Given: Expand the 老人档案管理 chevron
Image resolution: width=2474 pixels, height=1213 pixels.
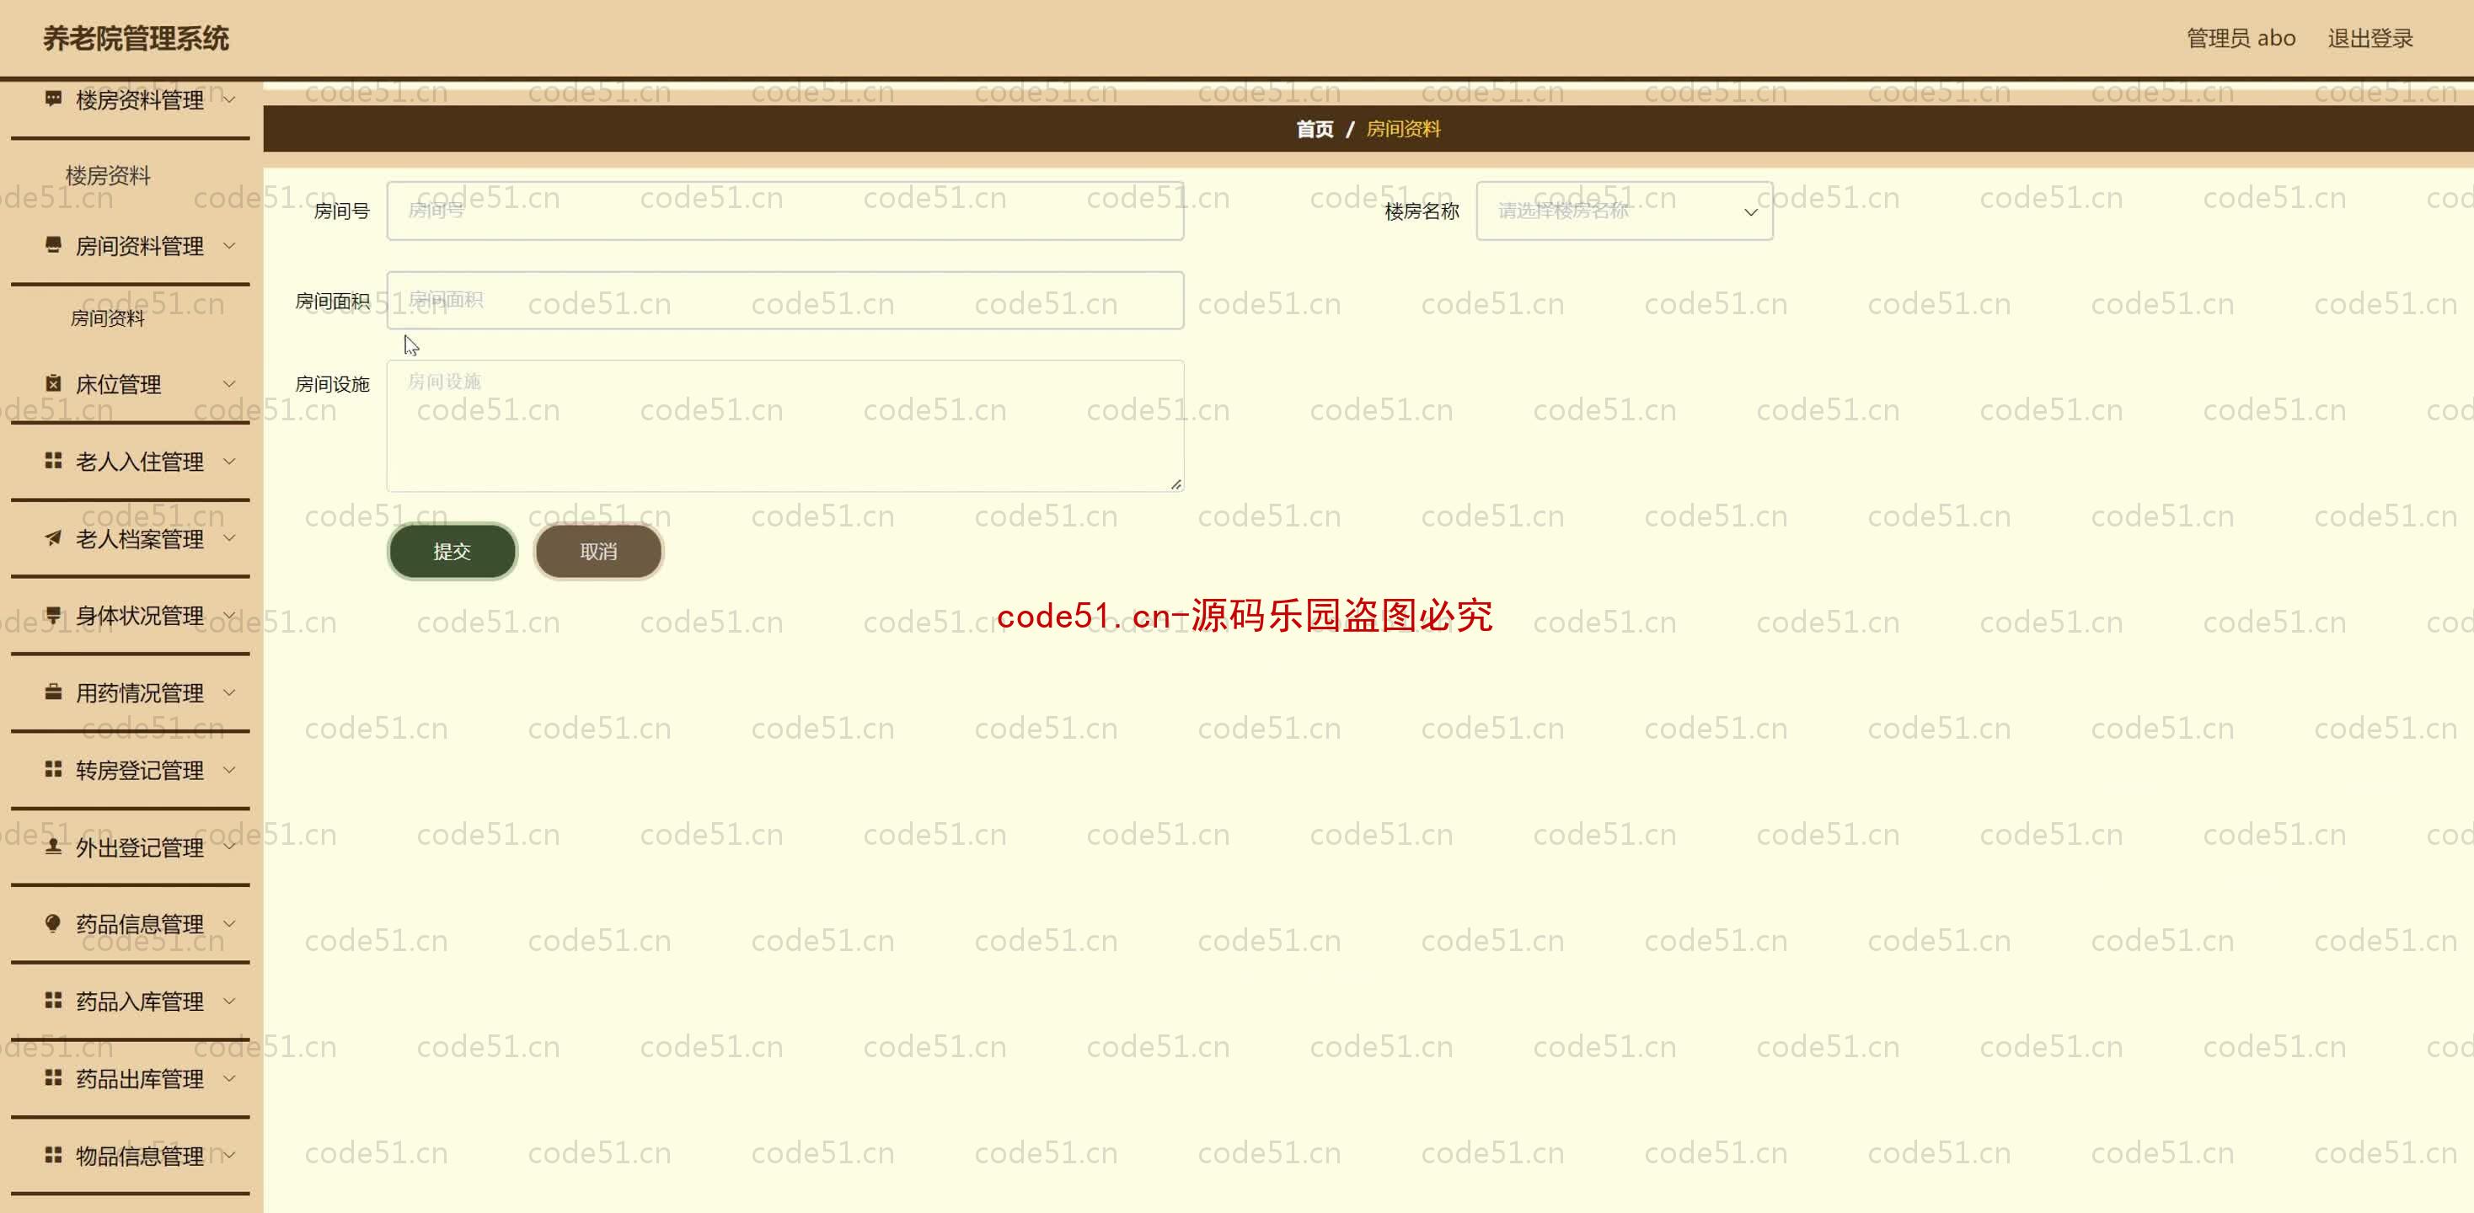Looking at the screenshot, I should (x=229, y=537).
